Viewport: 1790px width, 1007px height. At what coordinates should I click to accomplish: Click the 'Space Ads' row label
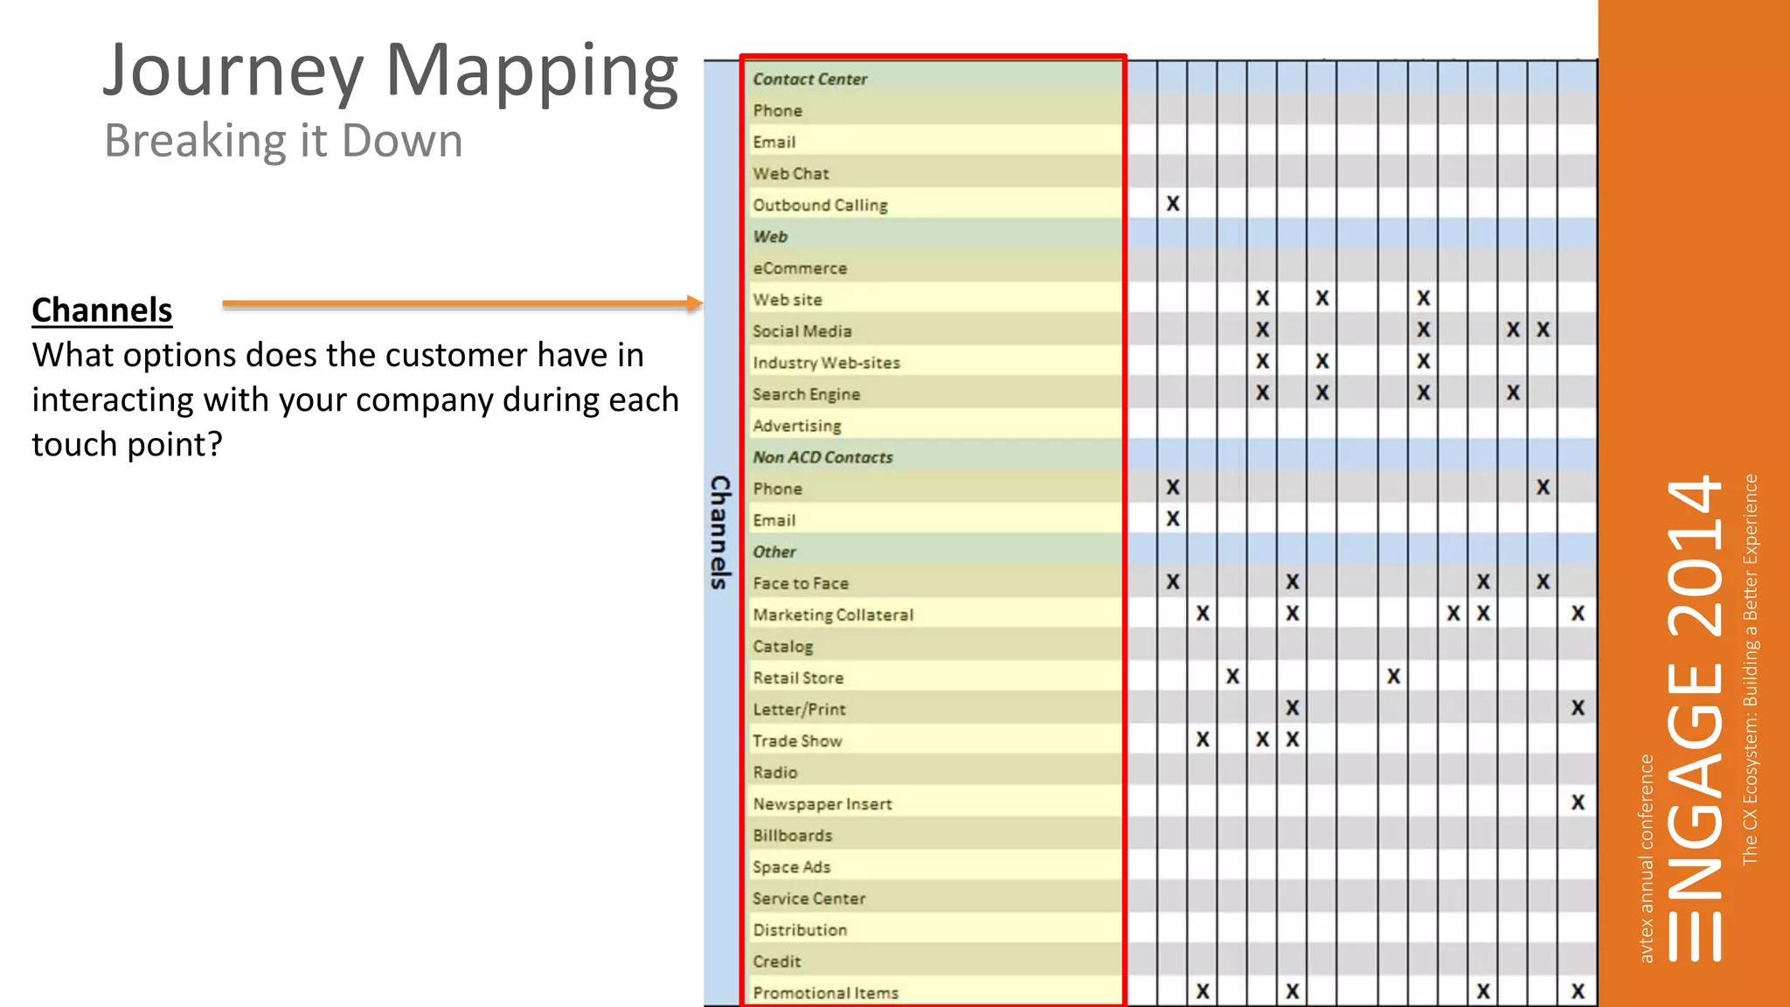(792, 866)
